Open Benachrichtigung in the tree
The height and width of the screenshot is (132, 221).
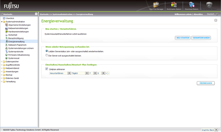(x=16, y=38)
